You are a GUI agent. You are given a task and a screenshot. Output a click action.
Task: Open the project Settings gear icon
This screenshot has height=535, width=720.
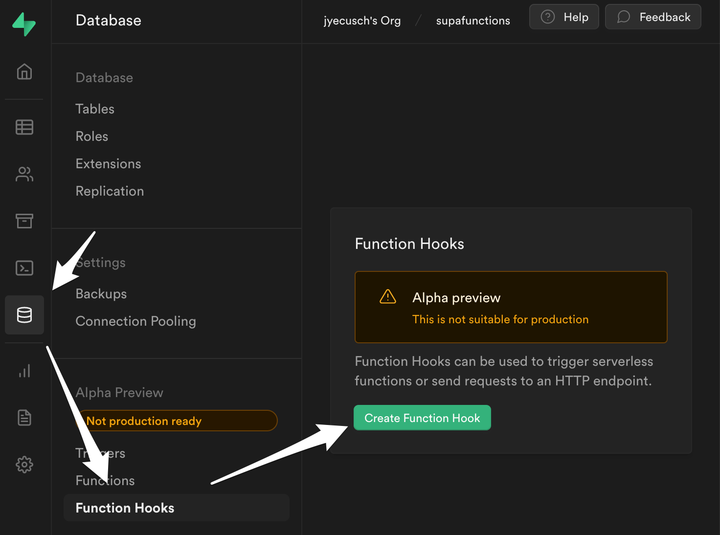click(24, 465)
